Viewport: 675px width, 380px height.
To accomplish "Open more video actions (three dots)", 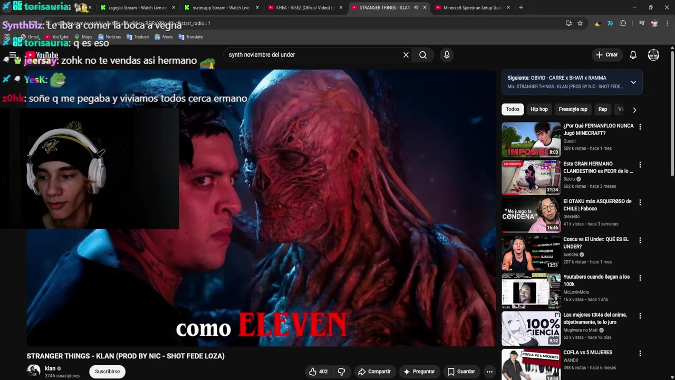I will point(489,372).
